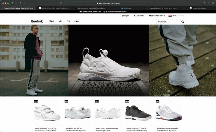Click the white Pump sneaker banner image
Viewport: 216px width, 132px height.
(109, 60)
